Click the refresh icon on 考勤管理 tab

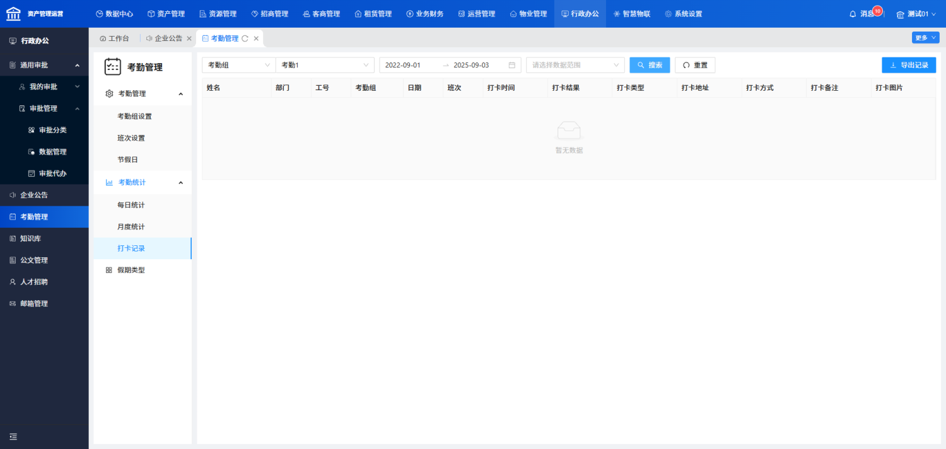(245, 38)
